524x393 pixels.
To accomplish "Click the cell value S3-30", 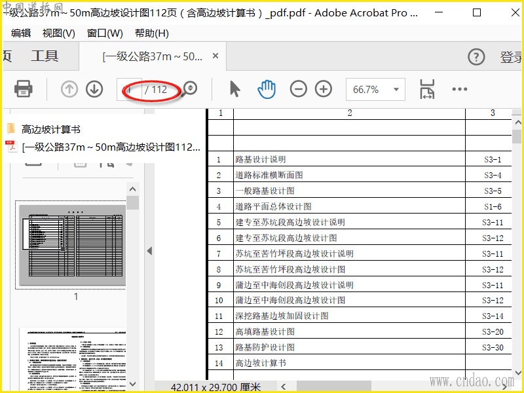I will (x=493, y=348).
